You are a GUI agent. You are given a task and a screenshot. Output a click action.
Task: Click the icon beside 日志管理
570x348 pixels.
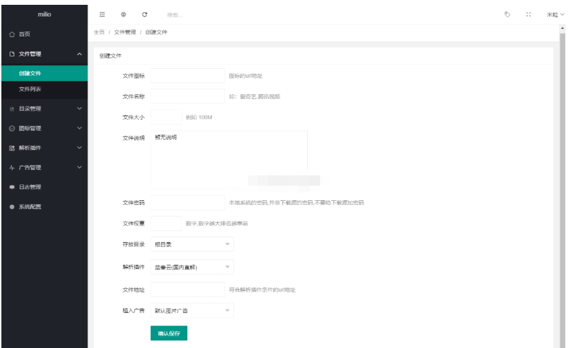tap(12, 187)
